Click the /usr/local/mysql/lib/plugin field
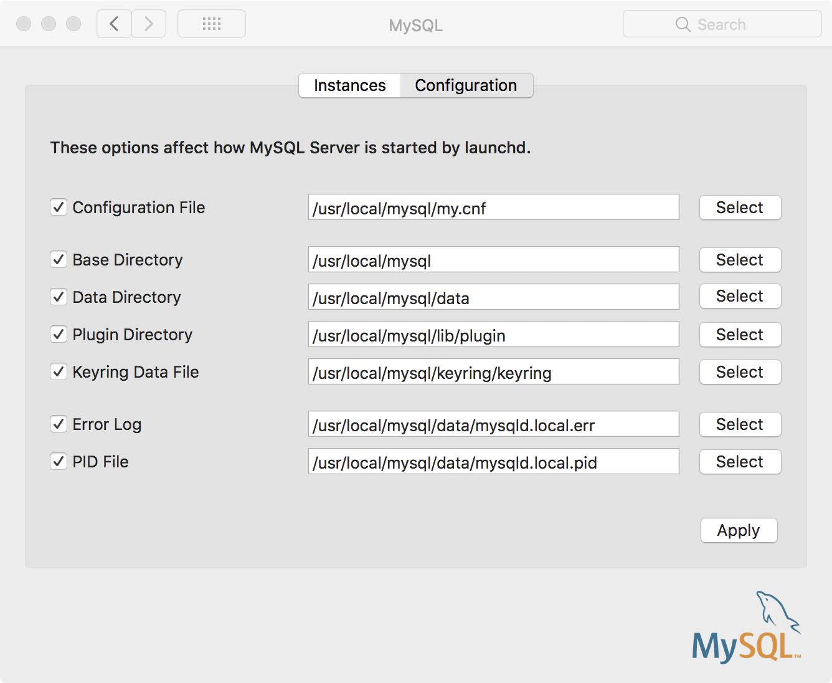832x683 pixels. point(493,334)
